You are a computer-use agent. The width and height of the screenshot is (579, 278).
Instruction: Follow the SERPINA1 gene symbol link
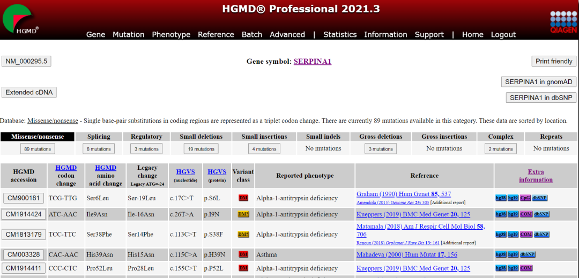pyautogui.click(x=313, y=62)
